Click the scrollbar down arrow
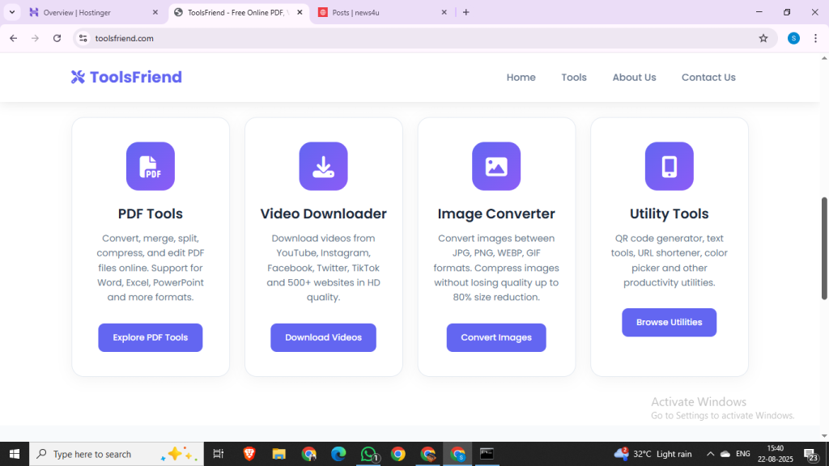Image resolution: width=829 pixels, height=466 pixels. tap(823, 436)
